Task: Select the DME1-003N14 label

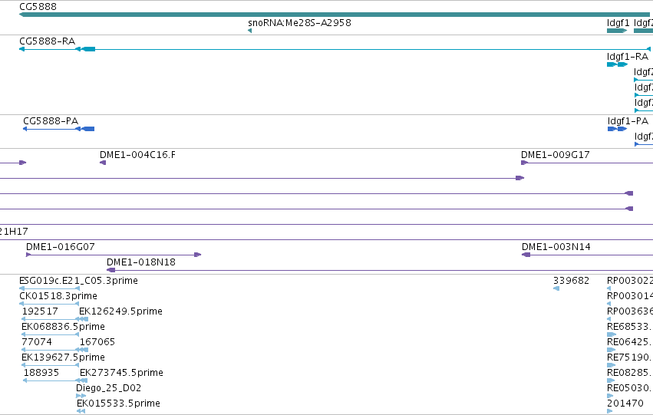Action: click(x=556, y=247)
